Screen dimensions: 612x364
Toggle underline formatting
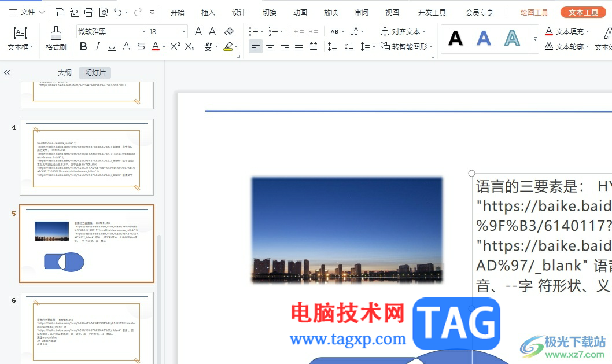112,46
